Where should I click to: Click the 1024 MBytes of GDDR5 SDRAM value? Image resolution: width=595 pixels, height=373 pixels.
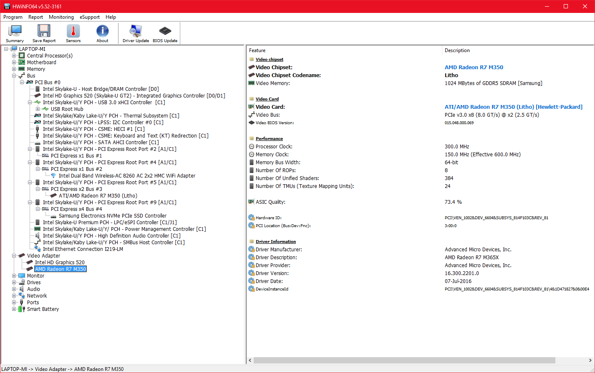(494, 83)
